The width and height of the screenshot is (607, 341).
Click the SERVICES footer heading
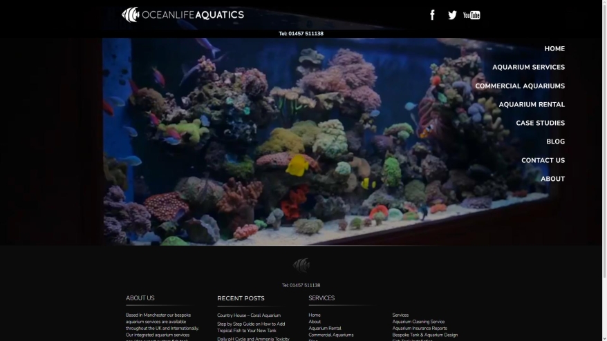click(321, 298)
